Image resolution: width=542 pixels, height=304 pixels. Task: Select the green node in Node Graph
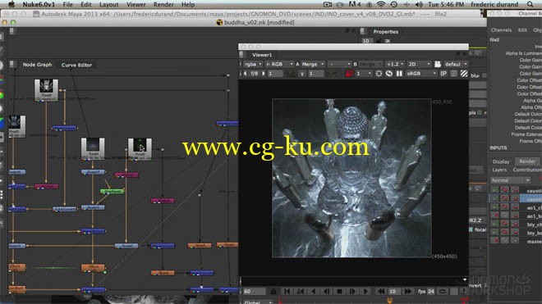(x=112, y=191)
